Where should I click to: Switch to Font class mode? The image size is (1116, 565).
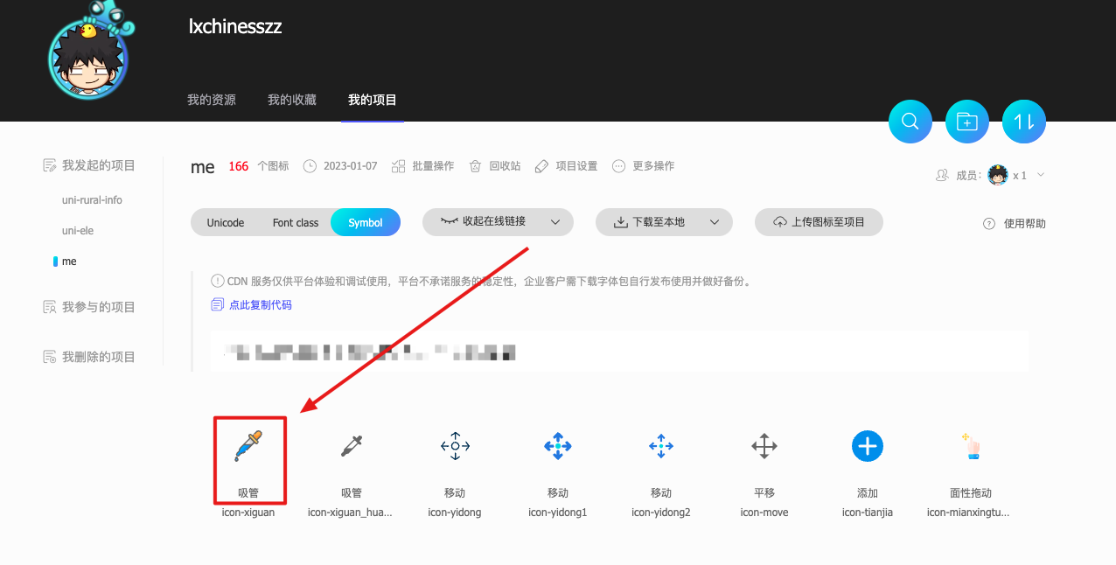[x=296, y=222]
